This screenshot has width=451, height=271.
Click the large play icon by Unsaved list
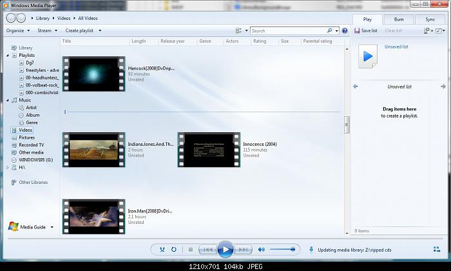tap(368, 56)
